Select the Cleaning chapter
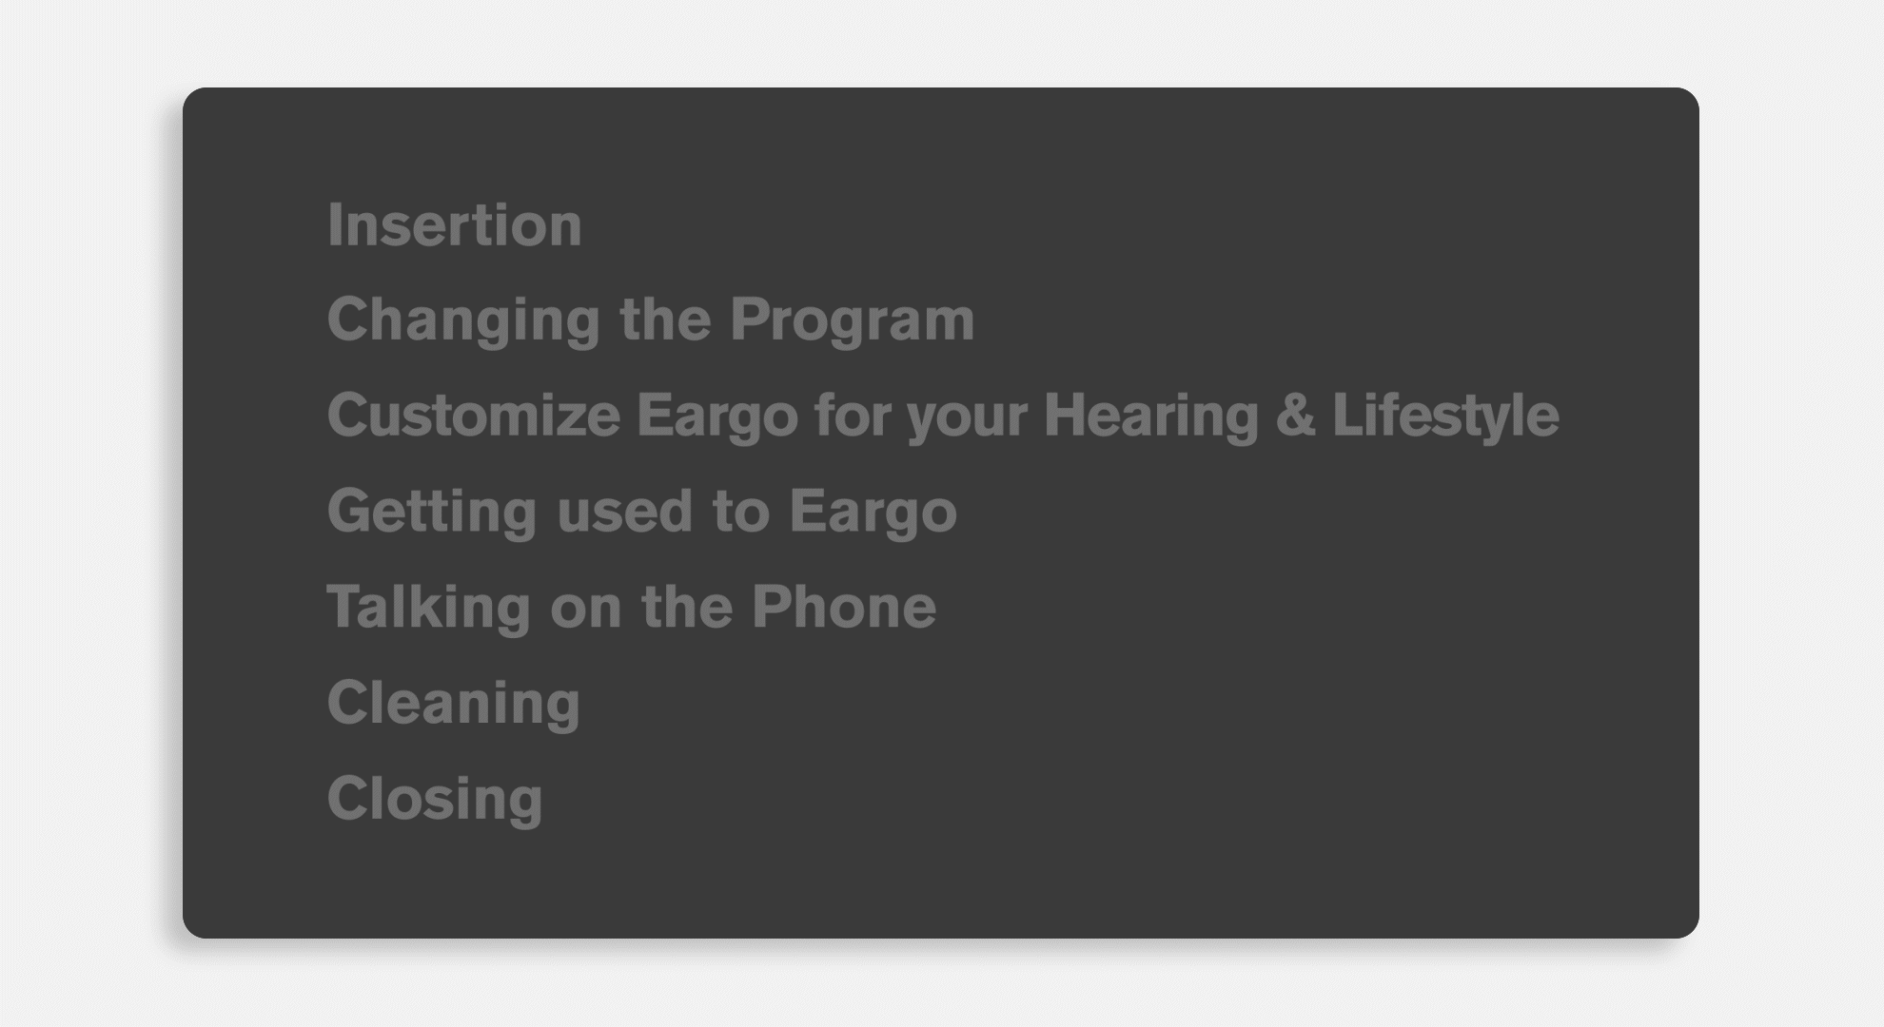Viewport: 1884px width, 1027px height. (454, 704)
